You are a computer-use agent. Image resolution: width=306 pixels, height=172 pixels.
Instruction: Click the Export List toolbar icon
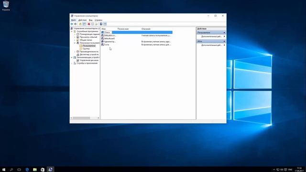click(96, 24)
